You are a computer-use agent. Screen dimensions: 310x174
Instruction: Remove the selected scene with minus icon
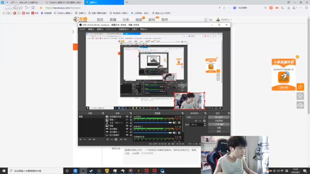[84, 140]
